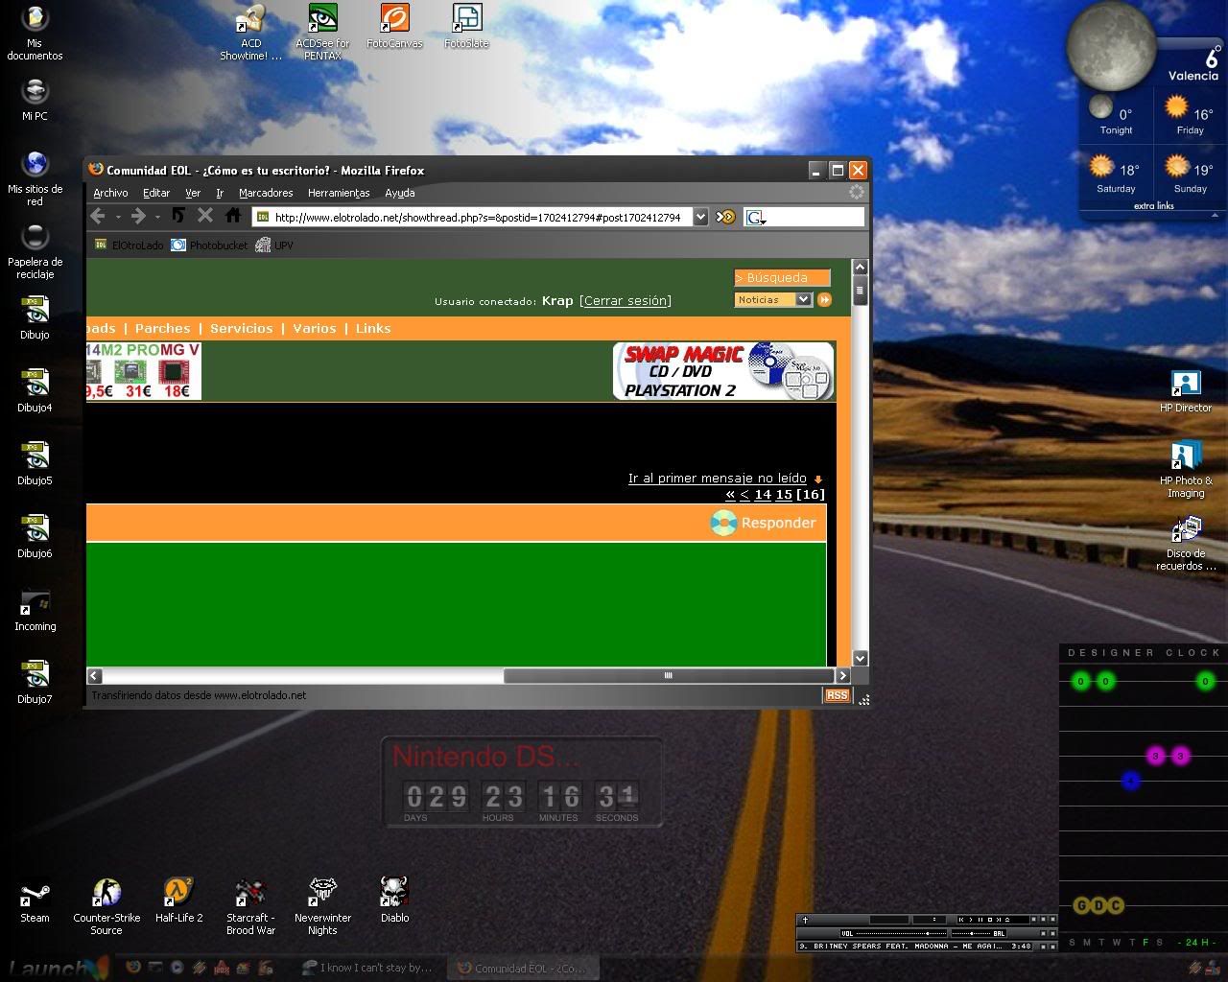
Task: Click the Firefox forward arrow button
Action: pyautogui.click(x=138, y=217)
